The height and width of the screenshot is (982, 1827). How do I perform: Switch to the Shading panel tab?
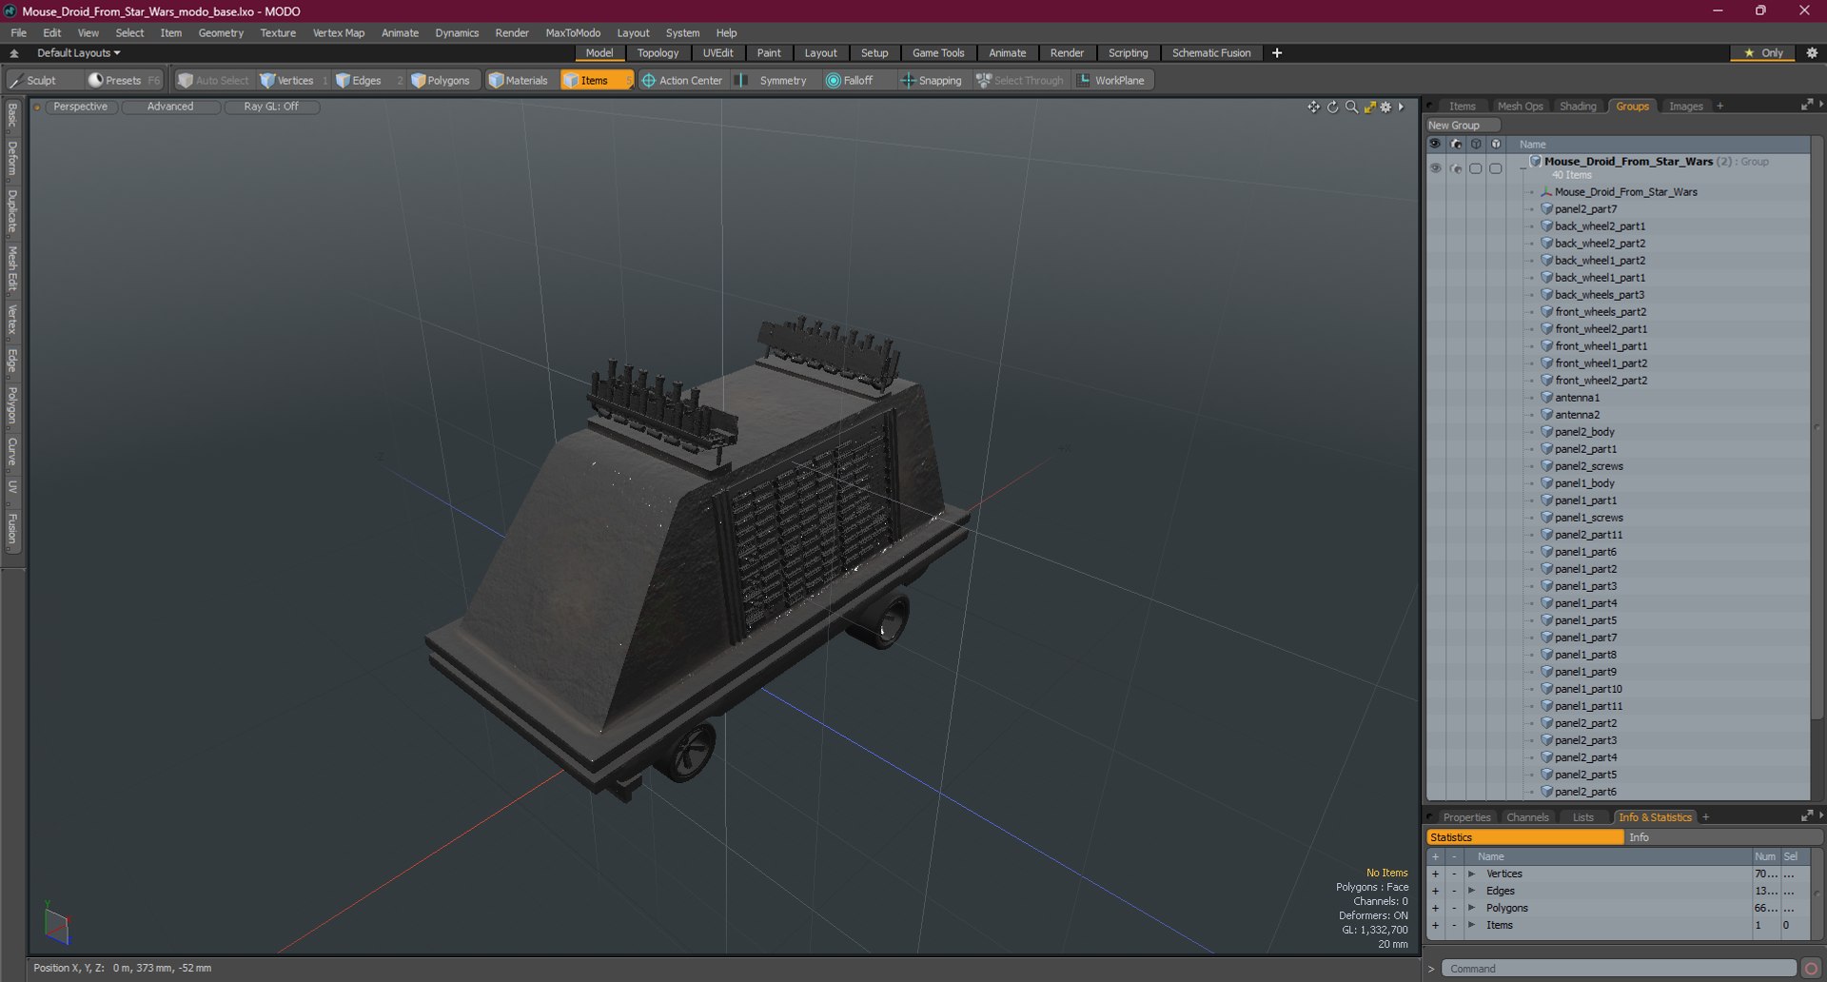tap(1578, 107)
